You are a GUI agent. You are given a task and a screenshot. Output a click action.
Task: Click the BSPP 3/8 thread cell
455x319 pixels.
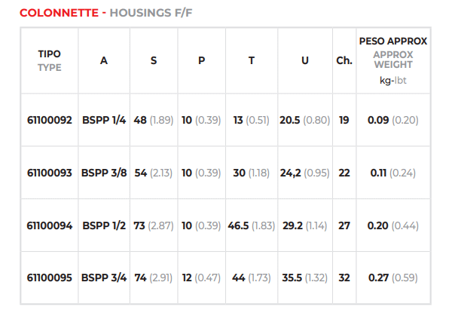(104, 173)
